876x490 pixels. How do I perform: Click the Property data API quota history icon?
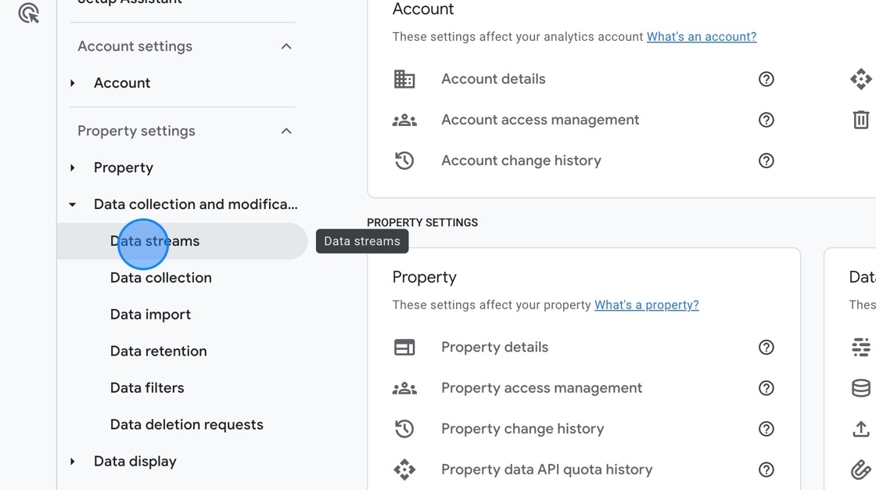404,469
